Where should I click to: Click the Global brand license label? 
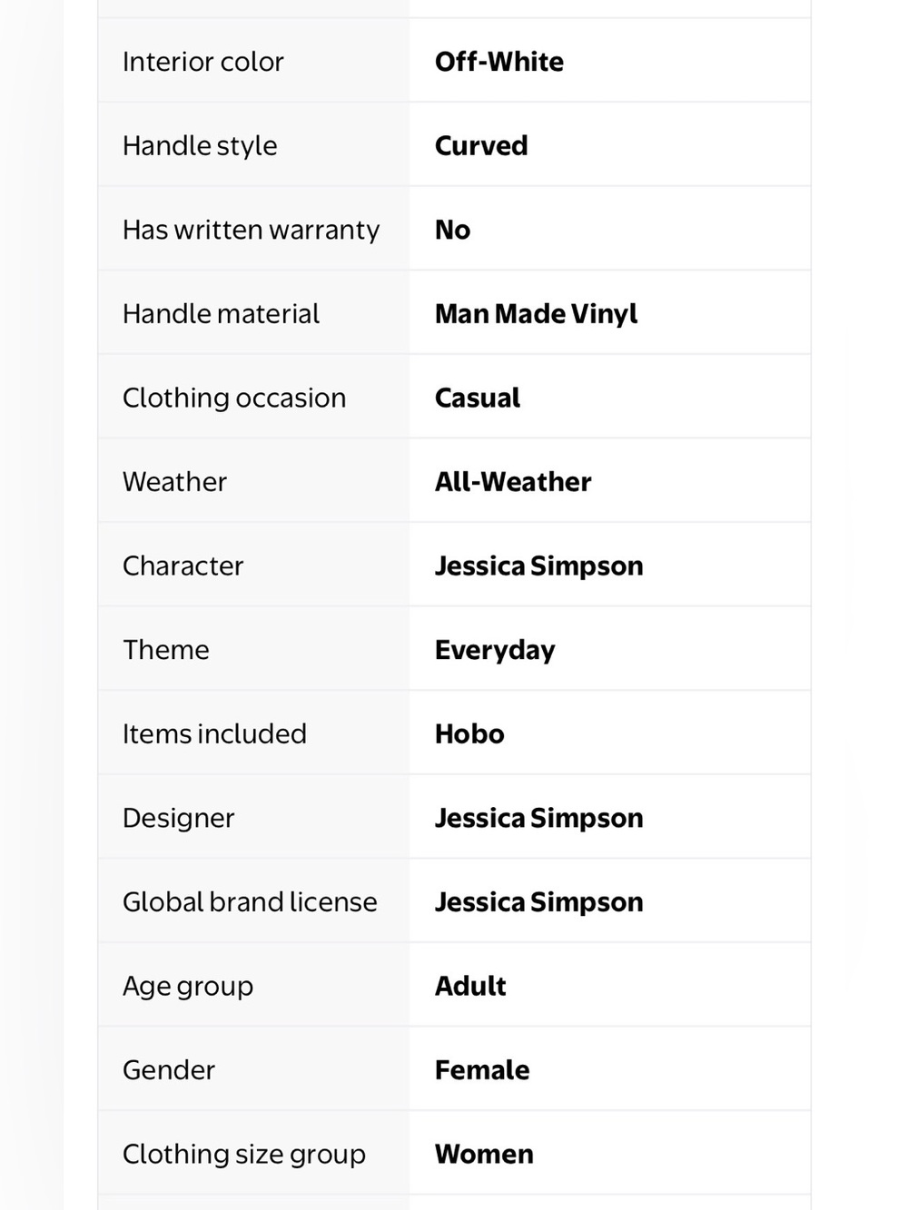[250, 901]
